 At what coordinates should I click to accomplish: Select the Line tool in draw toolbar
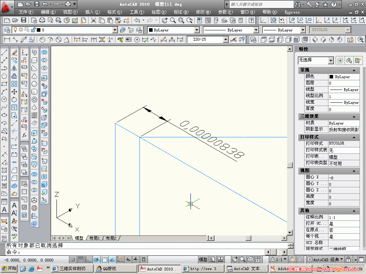4,53
